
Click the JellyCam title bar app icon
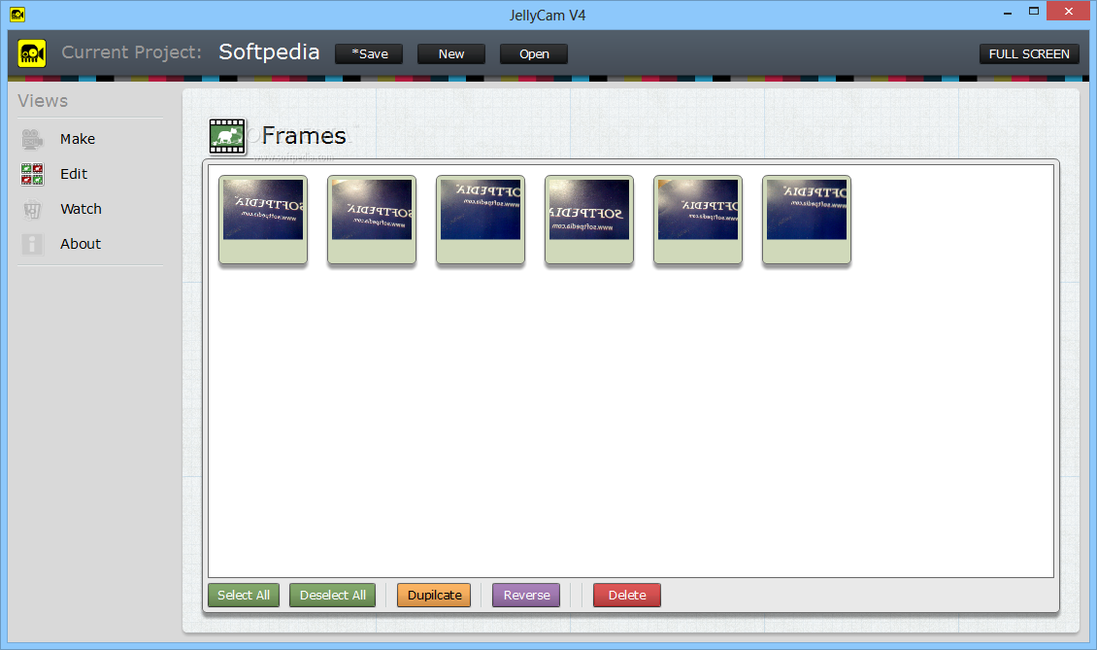(x=17, y=14)
